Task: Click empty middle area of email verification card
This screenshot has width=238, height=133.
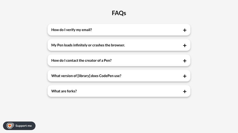Action: pos(137,30)
